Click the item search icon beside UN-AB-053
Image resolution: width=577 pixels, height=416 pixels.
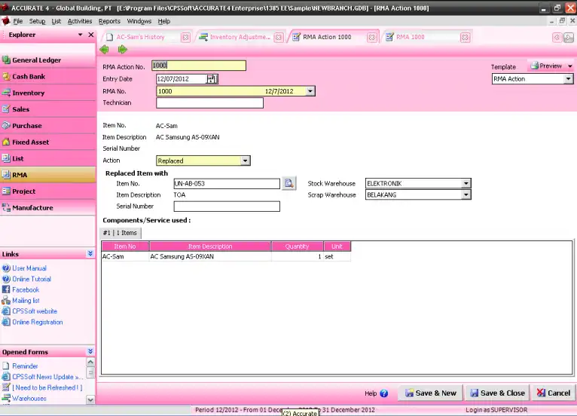click(288, 183)
